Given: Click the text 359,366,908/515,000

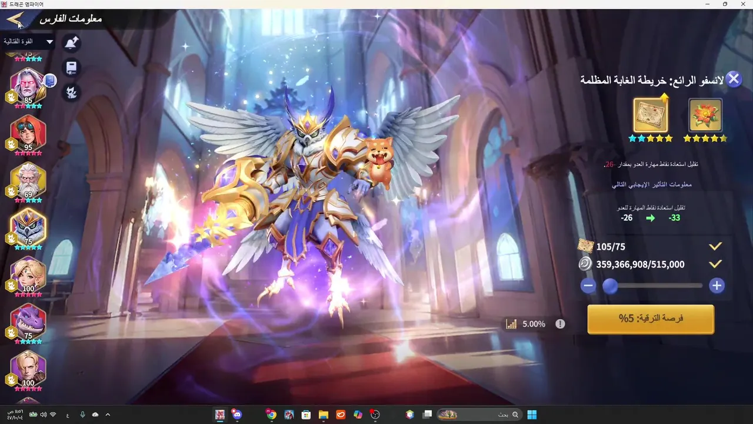Looking at the screenshot, I should tap(640, 264).
